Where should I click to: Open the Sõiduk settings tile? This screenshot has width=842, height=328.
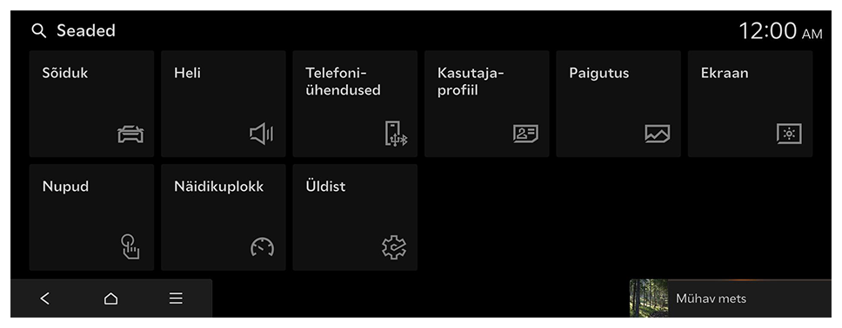click(x=92, y=104)
